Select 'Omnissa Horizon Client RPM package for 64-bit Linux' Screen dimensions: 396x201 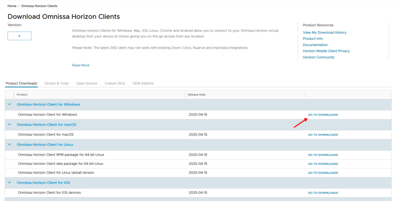pos(61,154)
